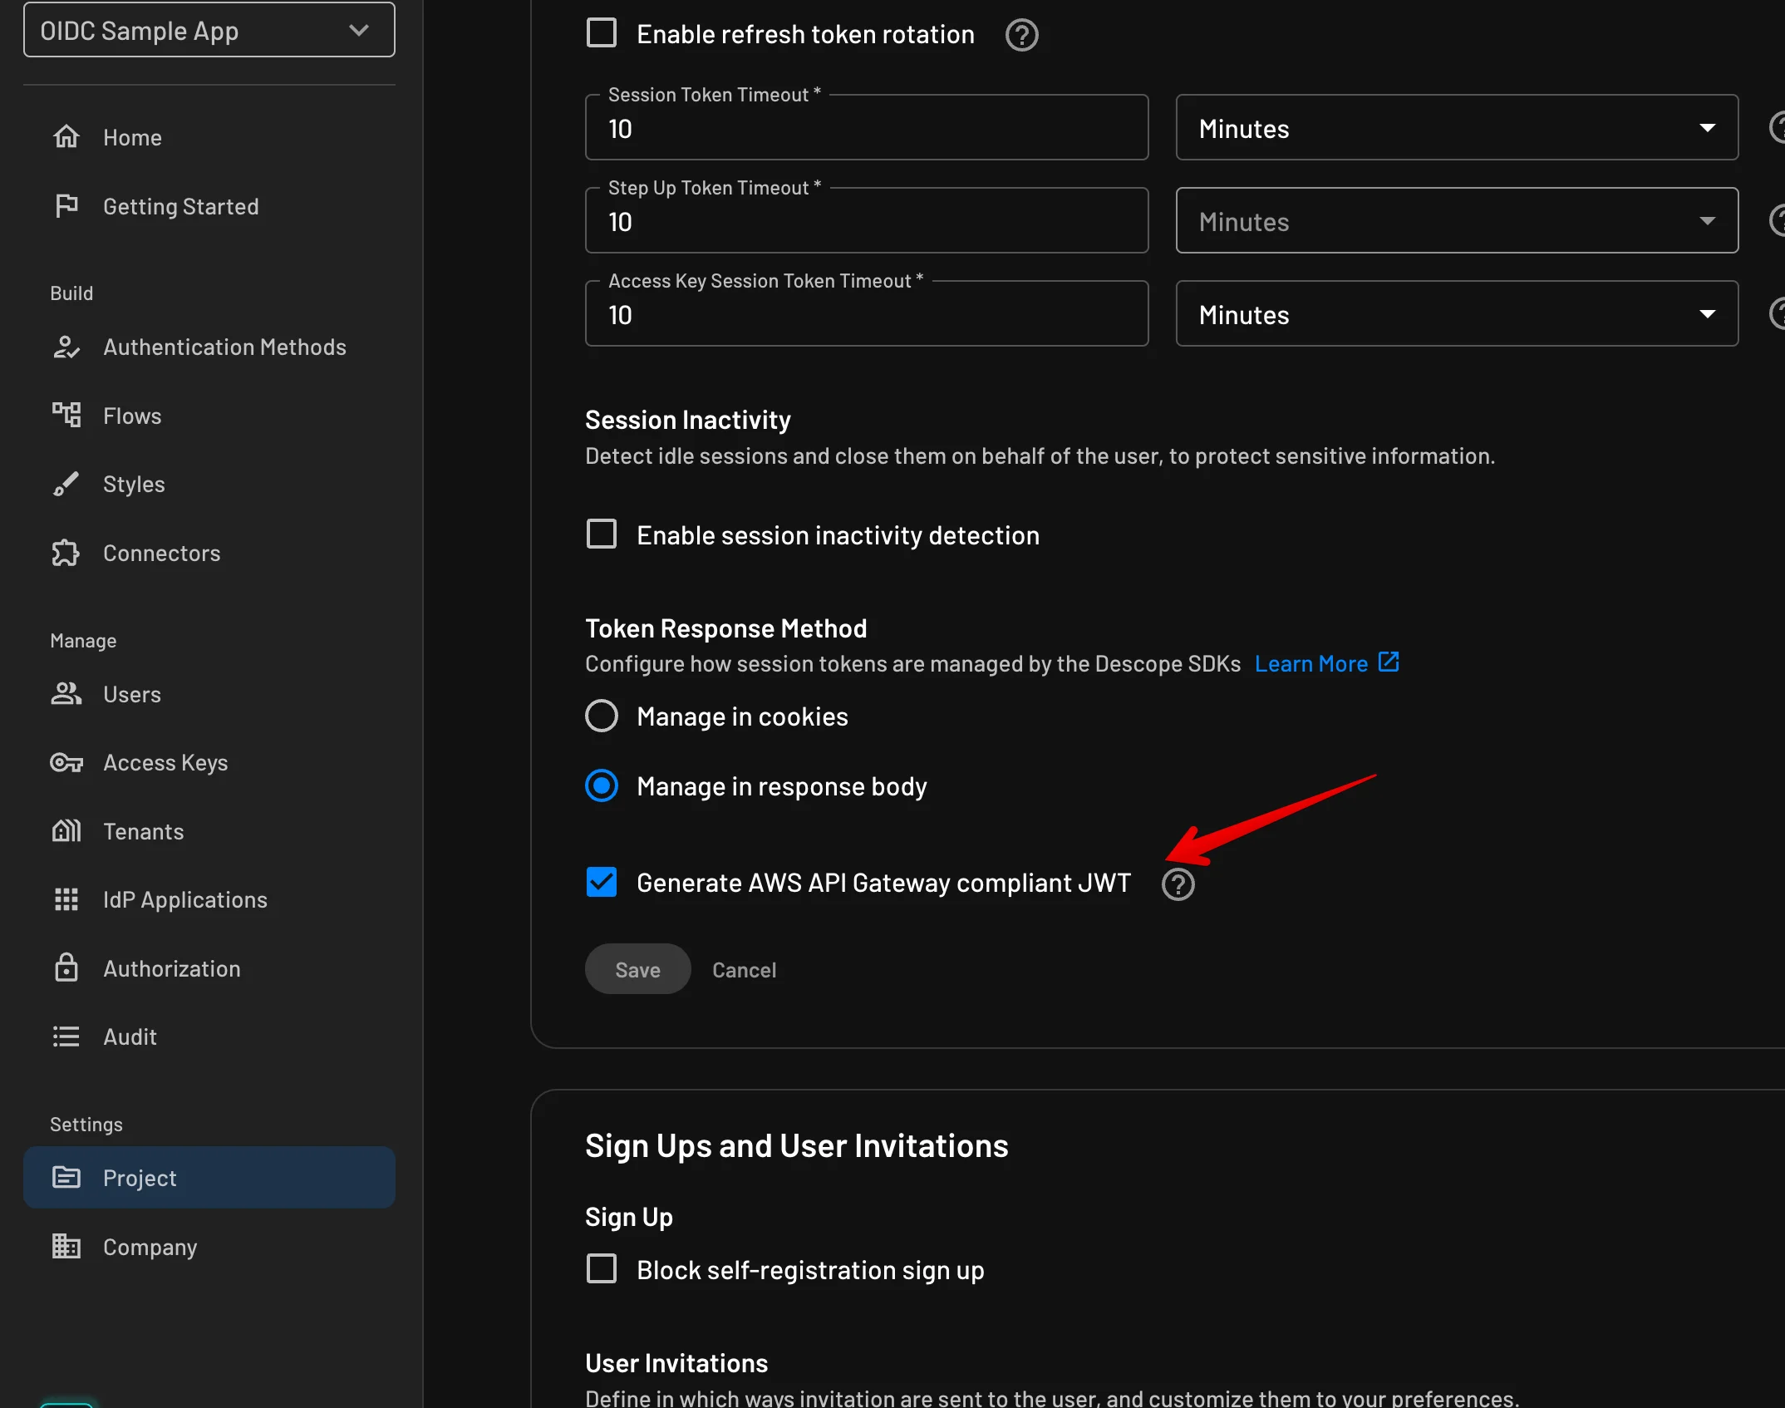Select the Manage in cookies option
The height and width of the screenshot is (1408, 1785).
click(x=602, y=715)
